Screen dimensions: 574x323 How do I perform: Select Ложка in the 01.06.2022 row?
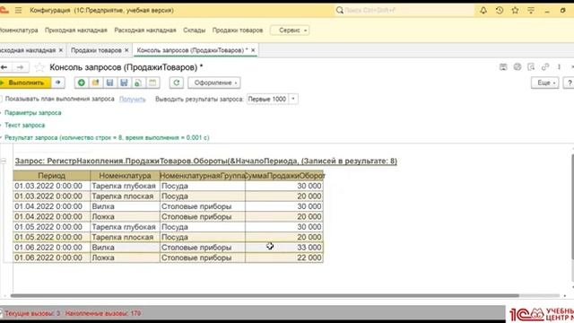click(125, 258)
